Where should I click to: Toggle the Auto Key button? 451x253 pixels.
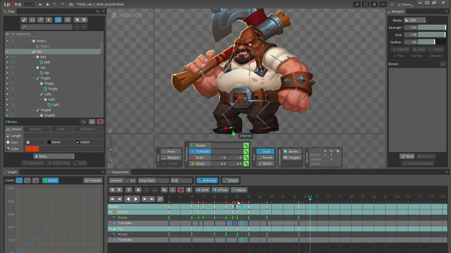coord(207,181)
